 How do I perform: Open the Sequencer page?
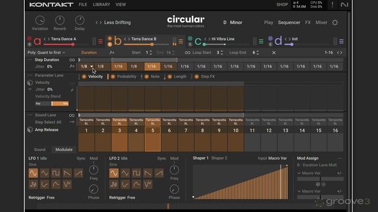point(289,22)
